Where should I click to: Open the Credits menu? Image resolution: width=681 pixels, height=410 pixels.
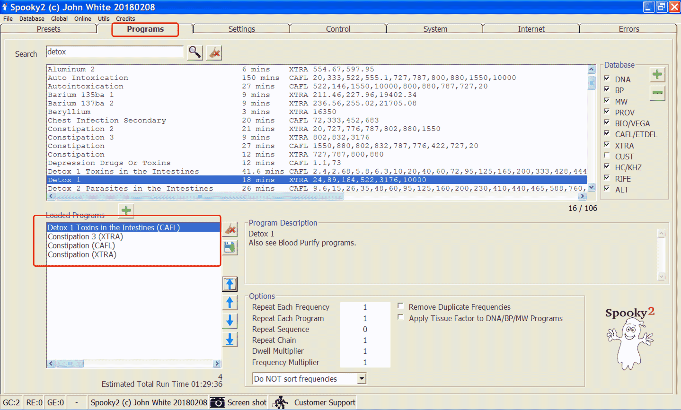pyautogui.click(x=125, y=18)
